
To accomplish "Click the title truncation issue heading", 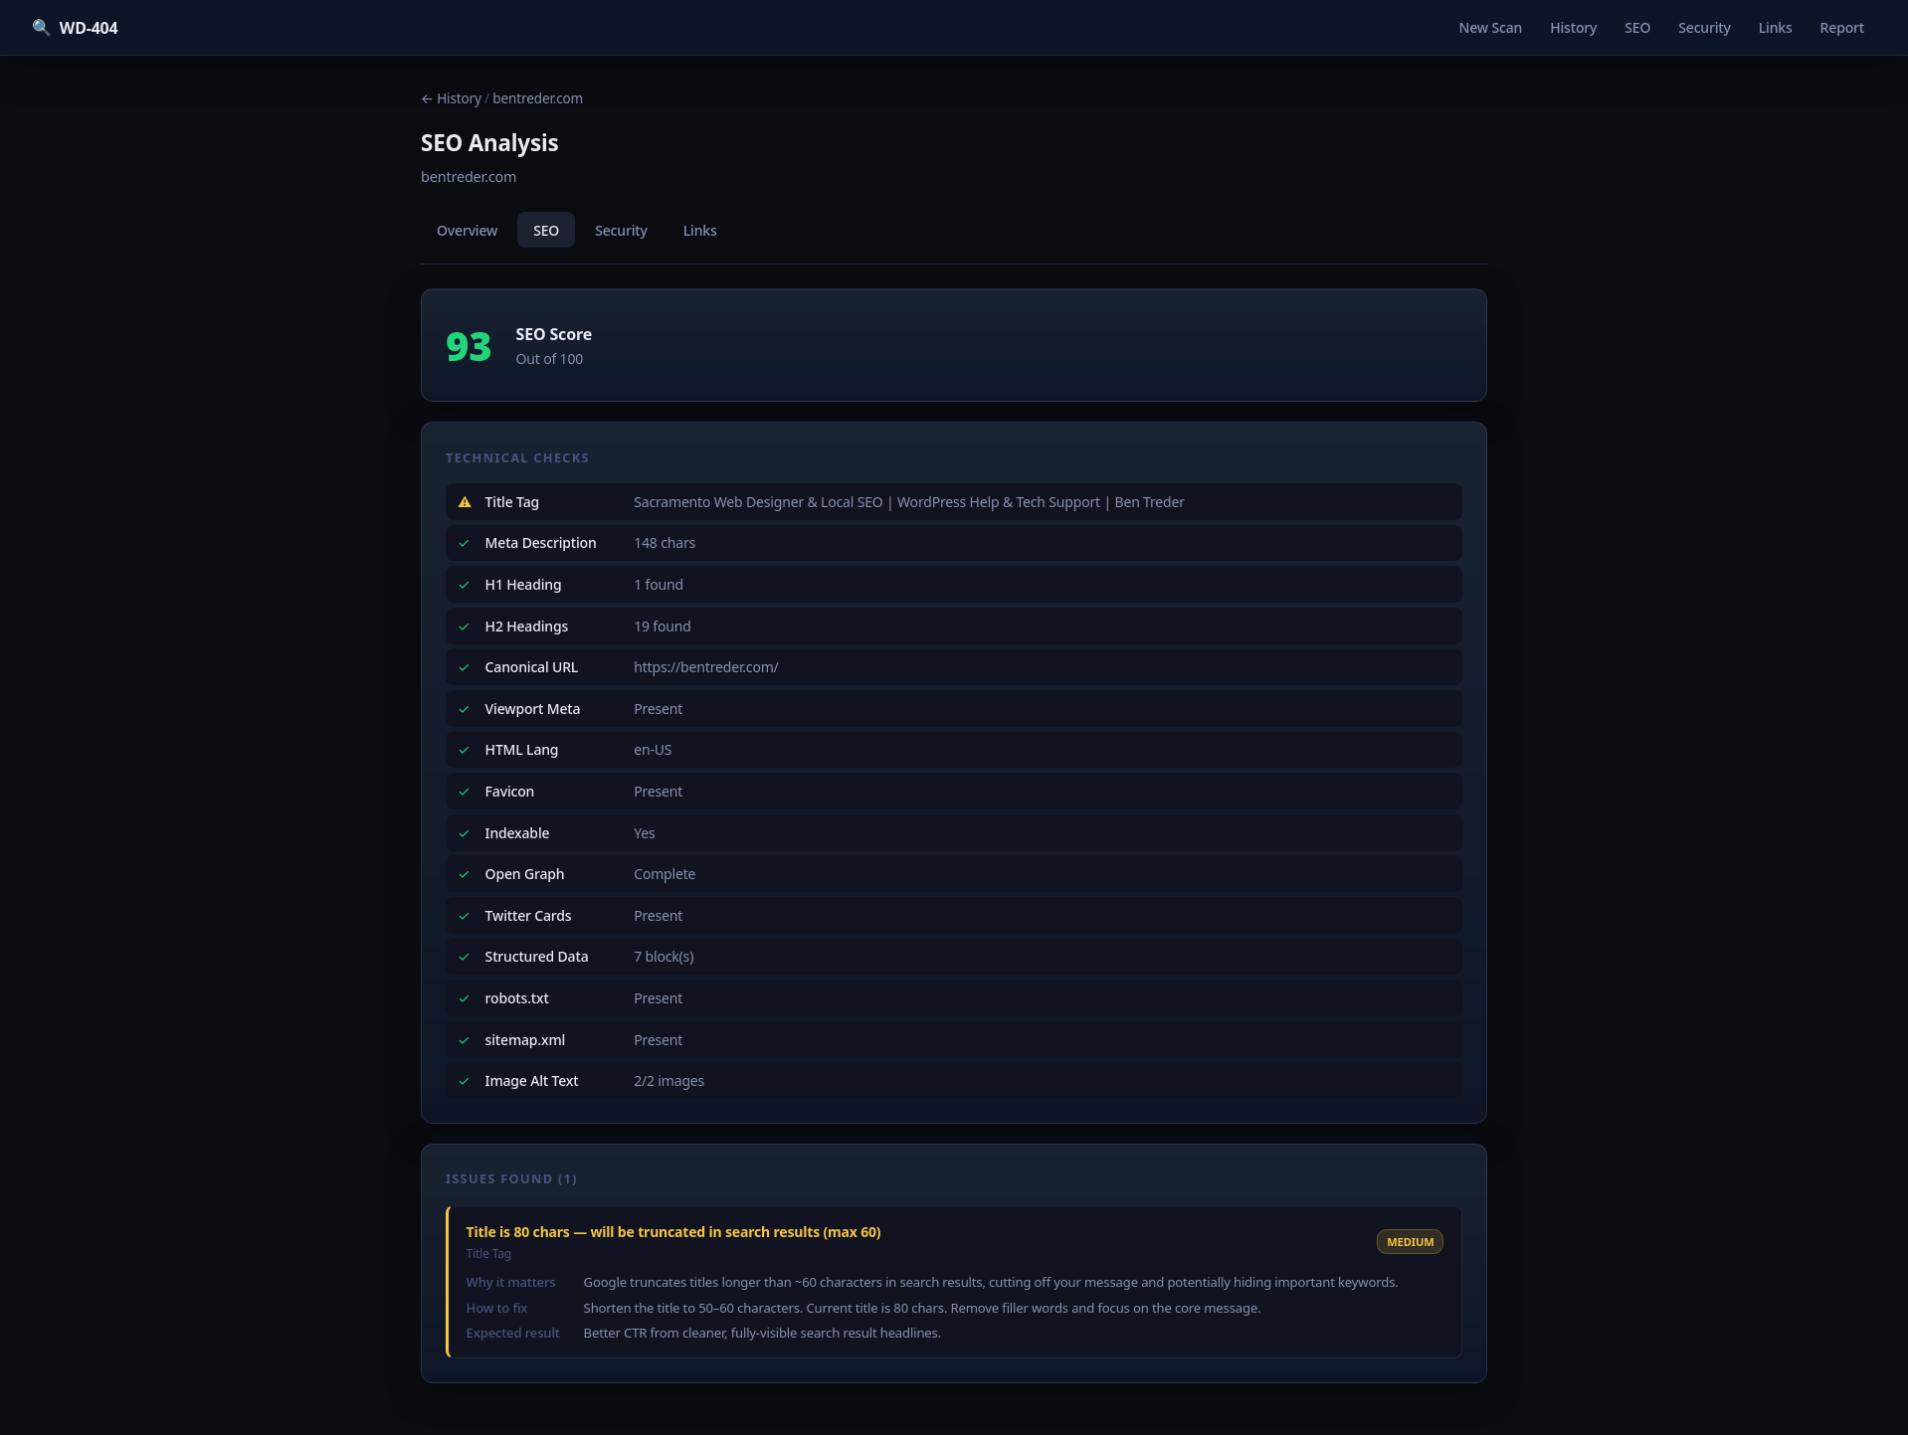I will tap(673, 1232).
